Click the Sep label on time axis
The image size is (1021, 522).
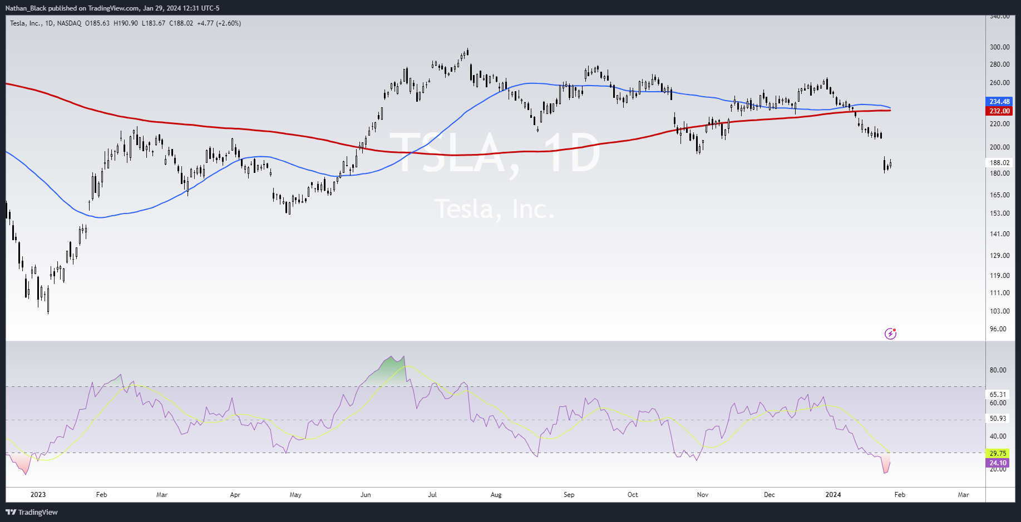(569, 495)
